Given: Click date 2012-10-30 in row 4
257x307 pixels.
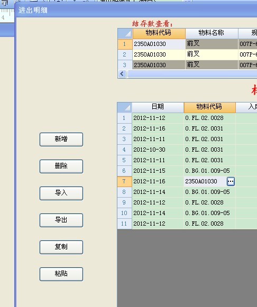Looking at the screenshot, I should [158, 150].
